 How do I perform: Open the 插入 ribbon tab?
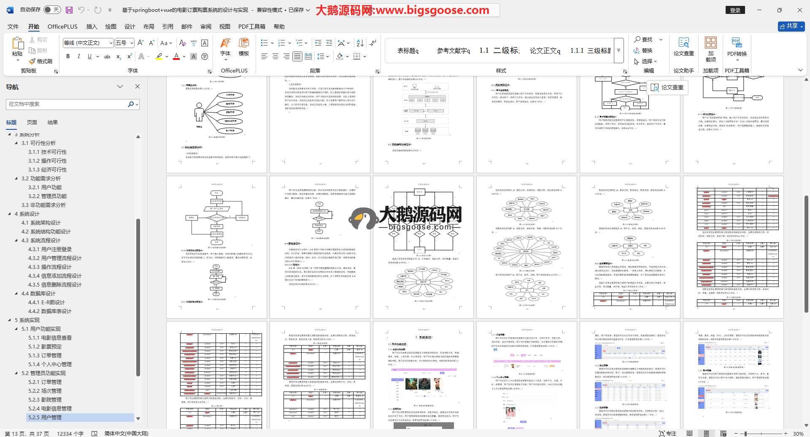point(92,27)
